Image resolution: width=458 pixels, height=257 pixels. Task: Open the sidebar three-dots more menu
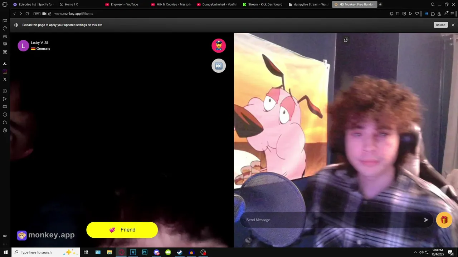(5, 244)
